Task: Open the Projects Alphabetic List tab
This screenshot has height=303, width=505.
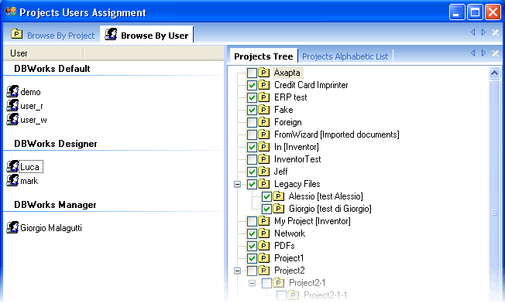Action: click(x=345, y=56)
